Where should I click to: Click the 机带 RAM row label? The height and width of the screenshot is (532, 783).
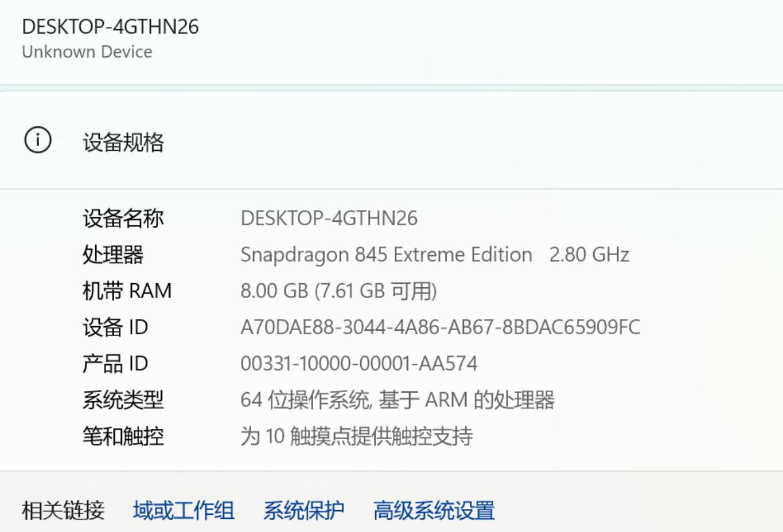pos(127,291)
